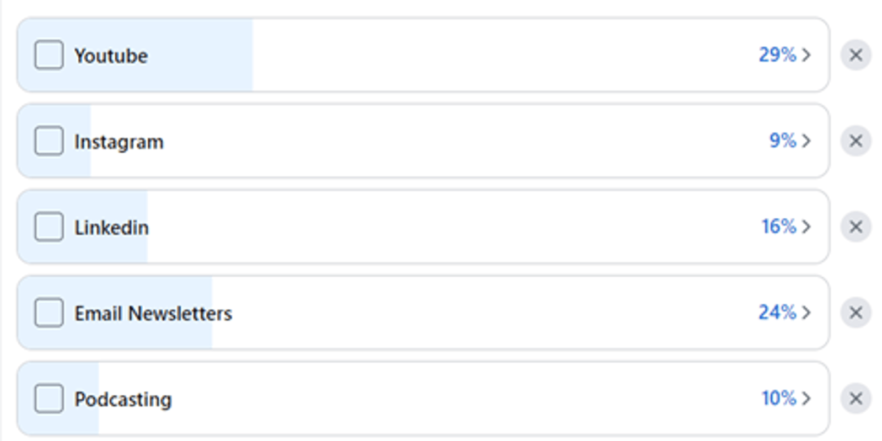Screen dimensions: 882x441
Task: Click the Podcasting option label
Action: tap(123, 399)
